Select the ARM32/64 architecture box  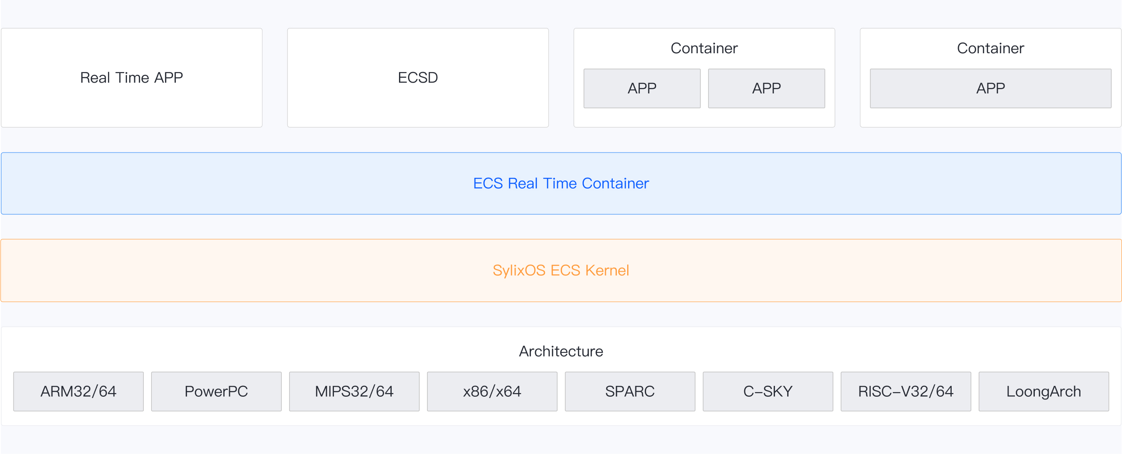coord(79,391)
